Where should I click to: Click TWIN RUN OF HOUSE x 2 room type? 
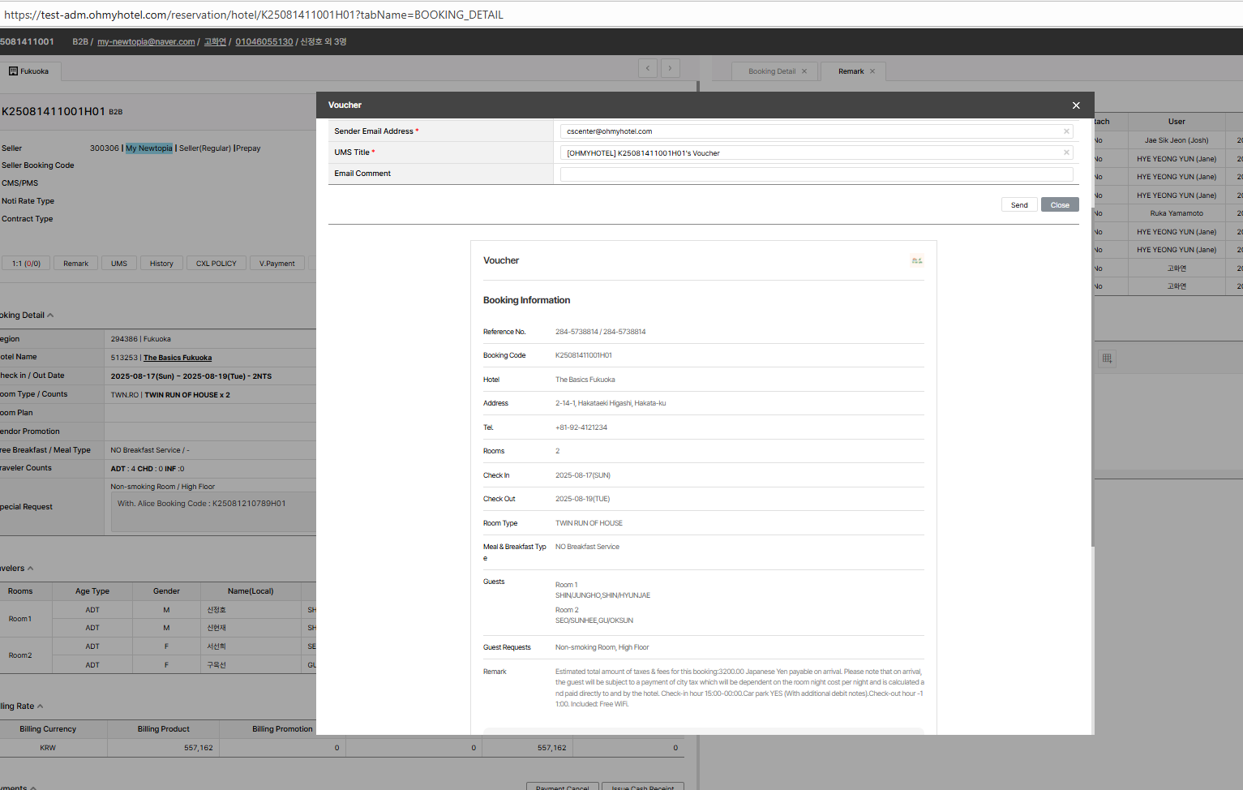point(187,395)
